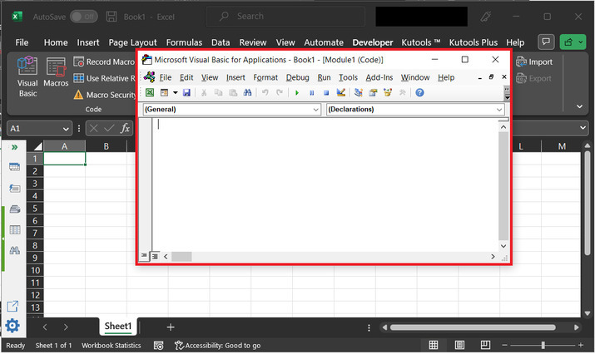Click the Copy icon in VBA toolbar
Image resolution: width=595 pixels, height=354 pixels.
click(218, 92)
